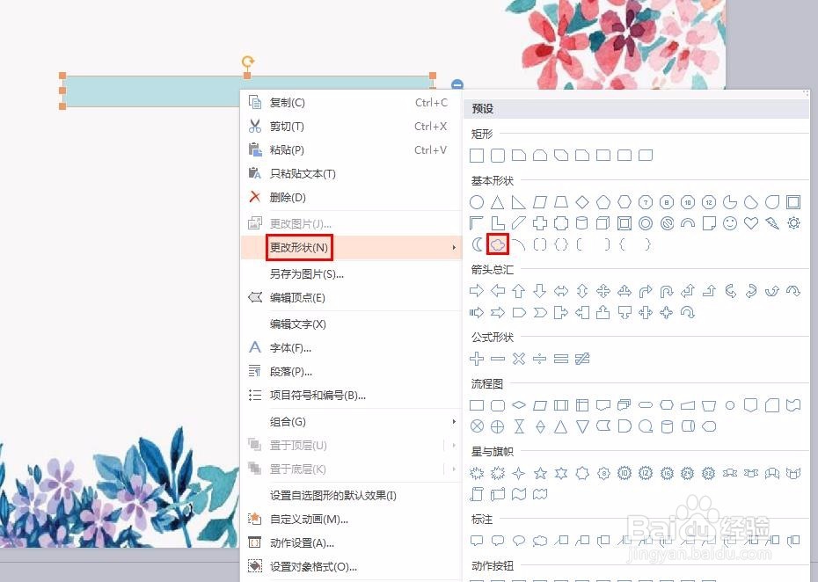Expand the 组合(G) submenu arrow
Image resolution: width=818 pixels, height=582 pixels.
[454, 421]
